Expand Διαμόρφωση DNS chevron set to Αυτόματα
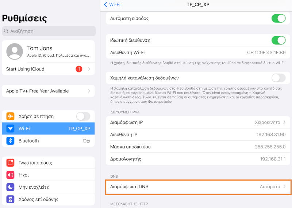The image size is (292, 208). [x=284, y=187]
